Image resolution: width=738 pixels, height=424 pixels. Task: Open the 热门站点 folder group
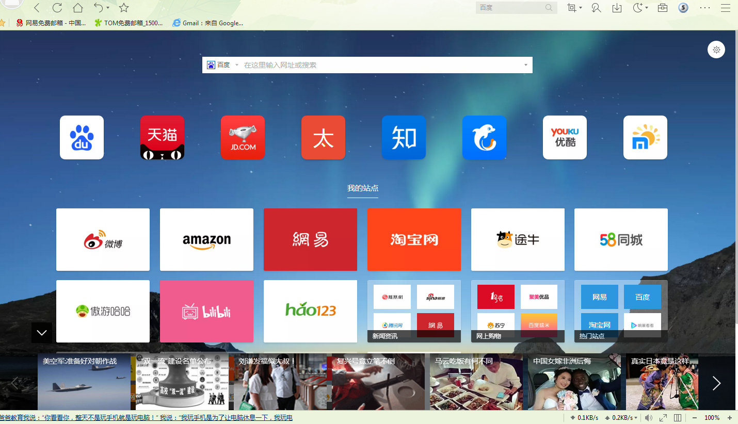point(621,311)
